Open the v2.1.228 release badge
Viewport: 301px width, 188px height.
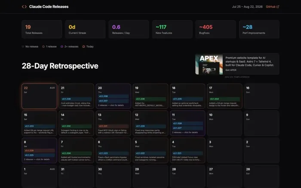coord(187,124)
